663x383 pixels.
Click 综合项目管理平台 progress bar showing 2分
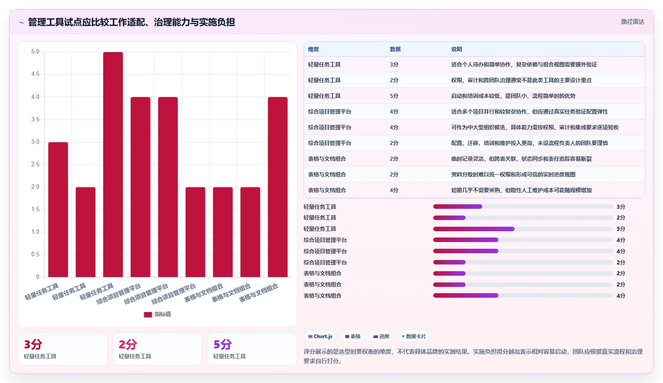(x=523, y=262)
